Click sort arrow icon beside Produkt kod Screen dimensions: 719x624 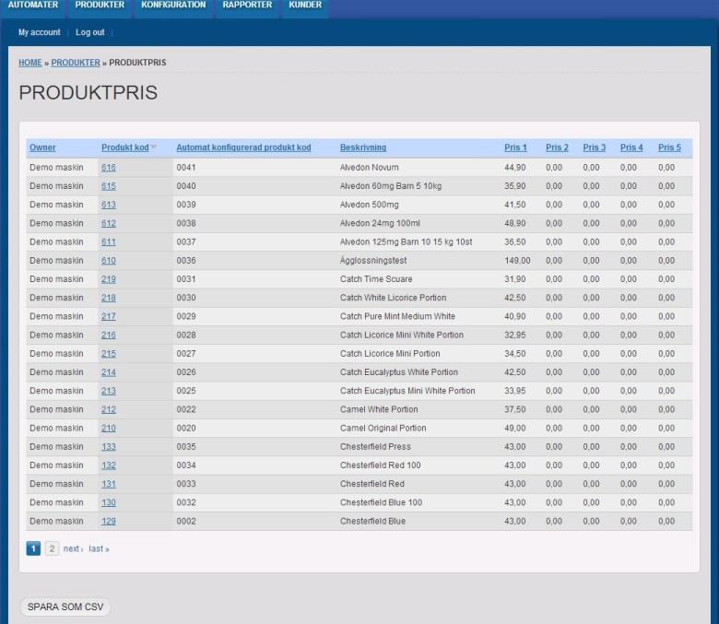154,147
